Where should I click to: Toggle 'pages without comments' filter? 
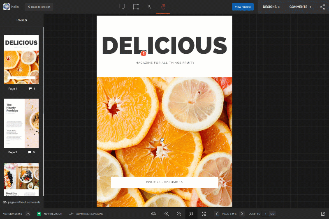tap(21, 202)
